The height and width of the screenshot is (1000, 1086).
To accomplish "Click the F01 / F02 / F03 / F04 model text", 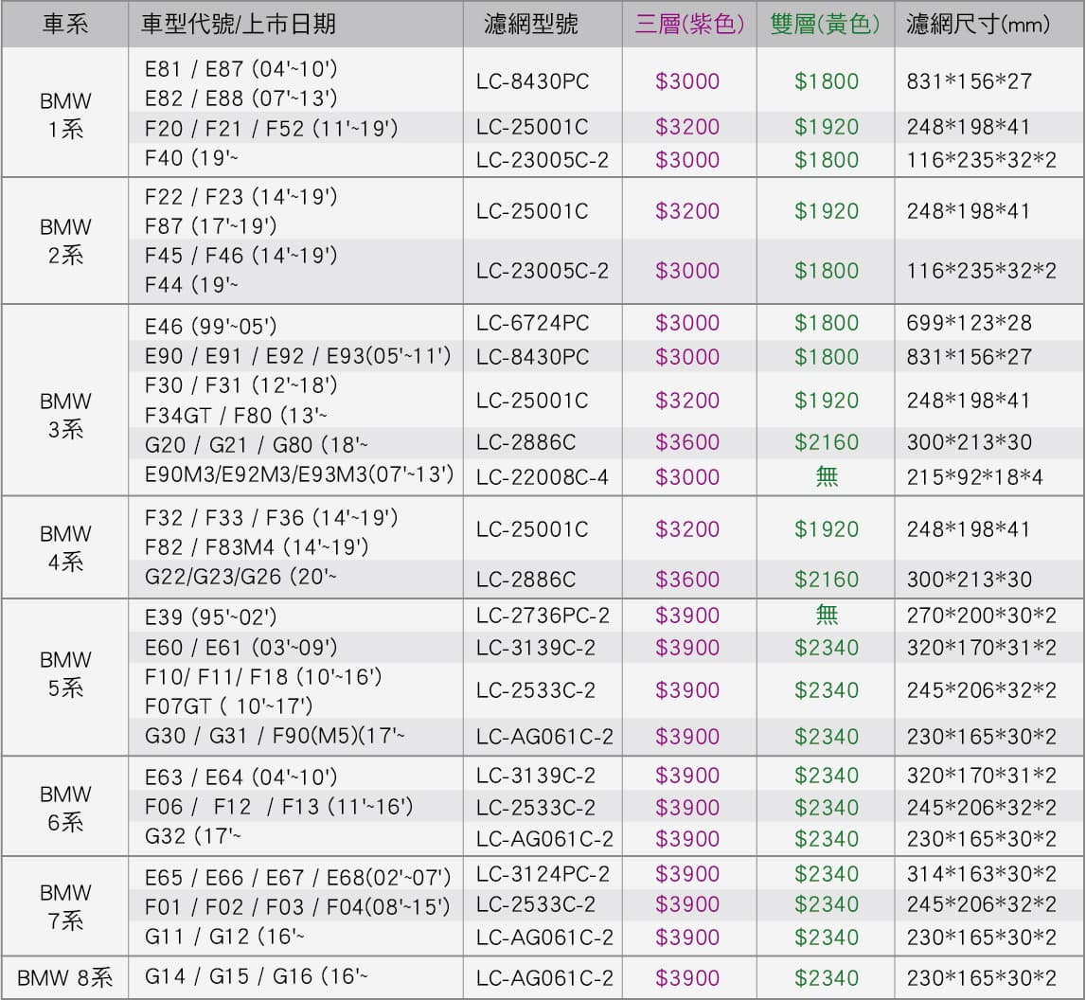I will tap(298, 906).
